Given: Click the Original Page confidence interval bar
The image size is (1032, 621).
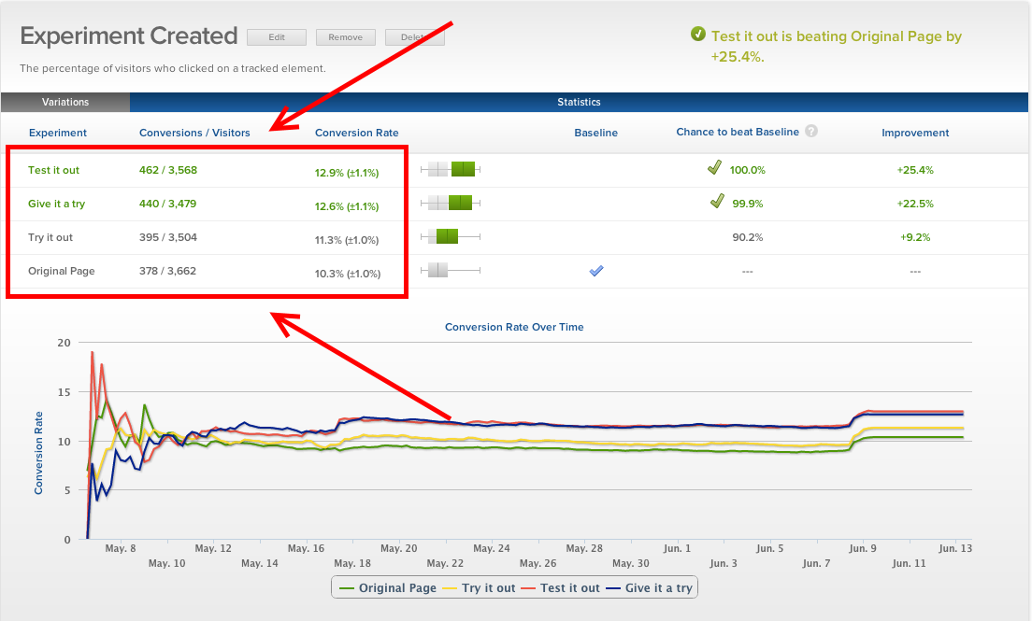Looking at the screenshot, I should click(x=451, y=270).
